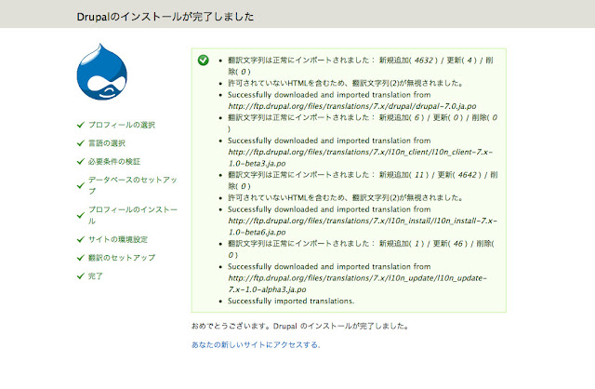The height and width of the screenshot is (389, 595).
Task: Click the Drupal drop logo
Action: [101, 72]
